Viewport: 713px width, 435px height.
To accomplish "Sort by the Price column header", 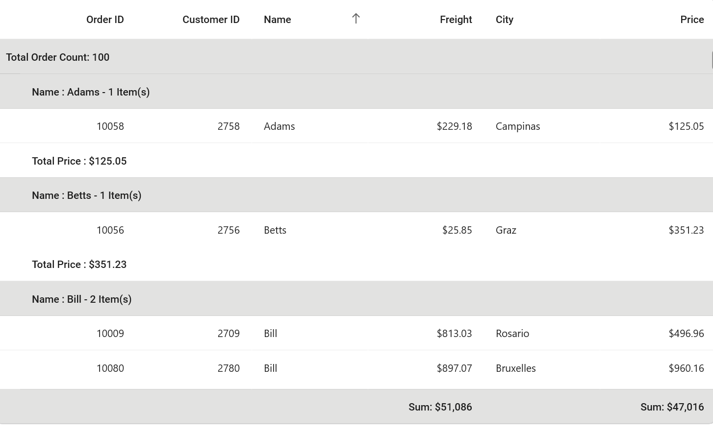I will [x=692, y=20].
